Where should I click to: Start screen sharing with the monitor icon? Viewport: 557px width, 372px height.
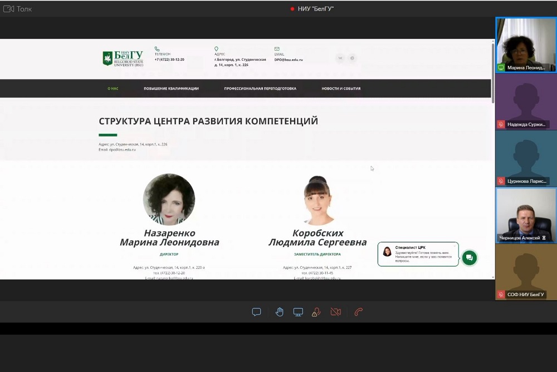[x=298, y=312]
